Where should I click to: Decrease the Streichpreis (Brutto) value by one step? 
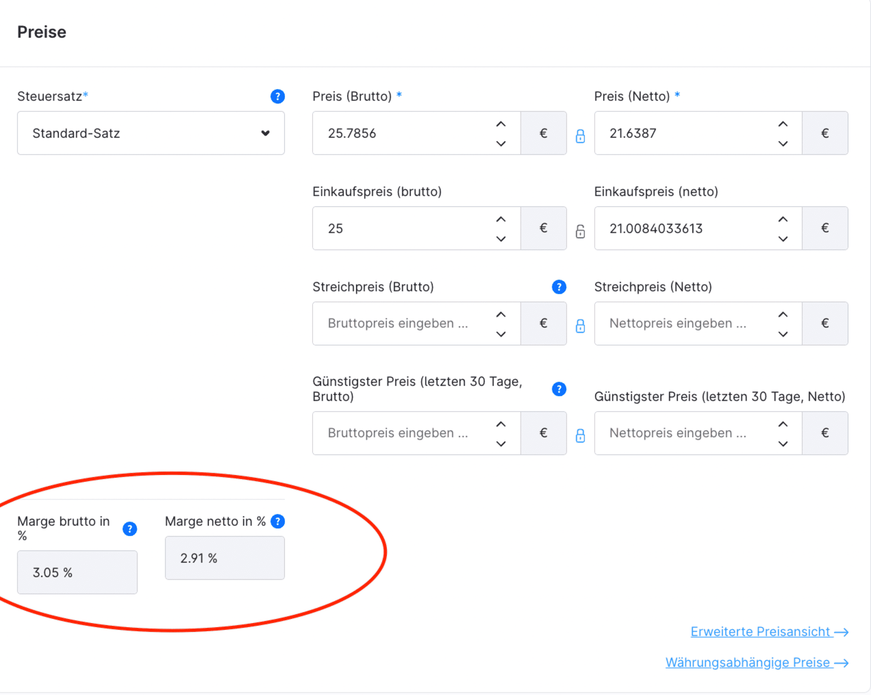click(501, 334)
